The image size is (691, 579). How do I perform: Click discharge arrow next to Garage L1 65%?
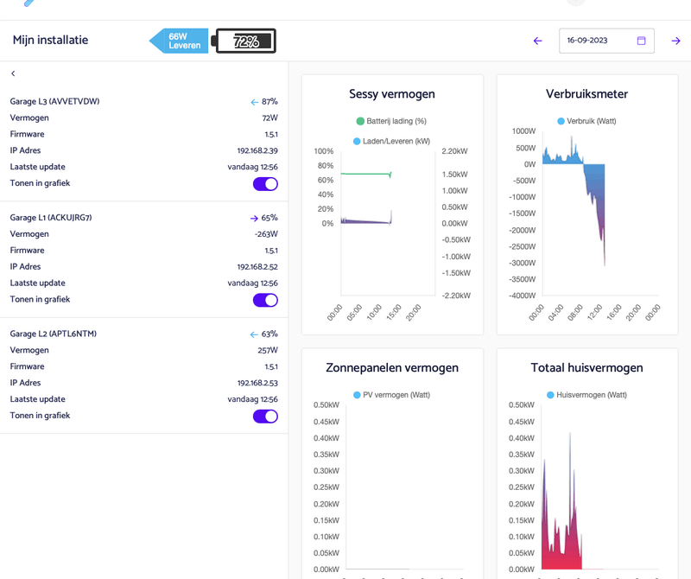[254, 219]
